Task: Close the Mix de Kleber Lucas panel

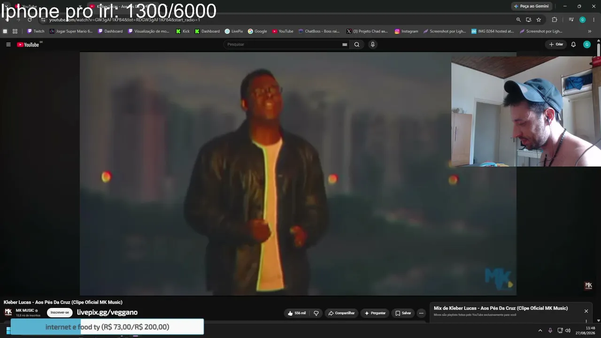Action: (586, 311)
